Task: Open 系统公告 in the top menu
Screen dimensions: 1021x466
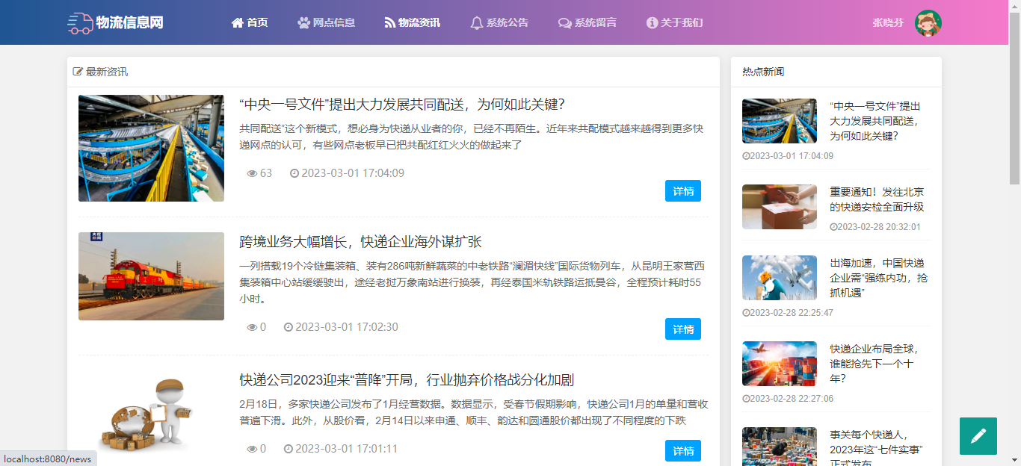Action: click(499, 23)
